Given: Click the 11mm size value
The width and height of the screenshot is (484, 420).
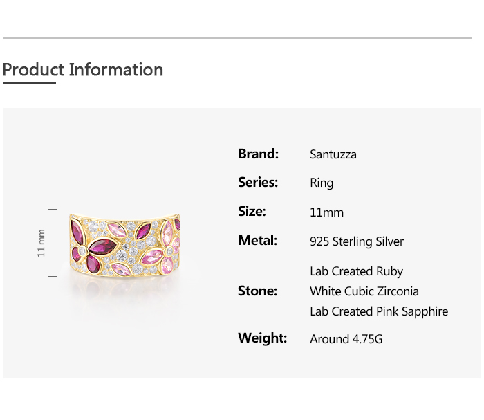Looking at the screenshot, I should pyautogui.click(x=326, y=212).
